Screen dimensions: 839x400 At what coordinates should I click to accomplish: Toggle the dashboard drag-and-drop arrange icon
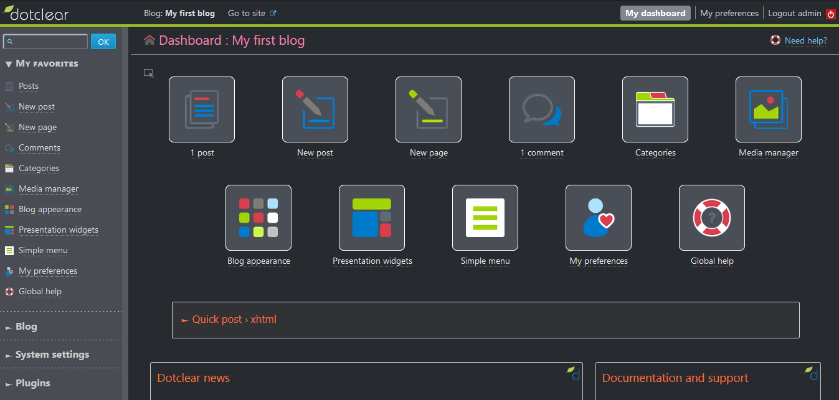[149, 73]
